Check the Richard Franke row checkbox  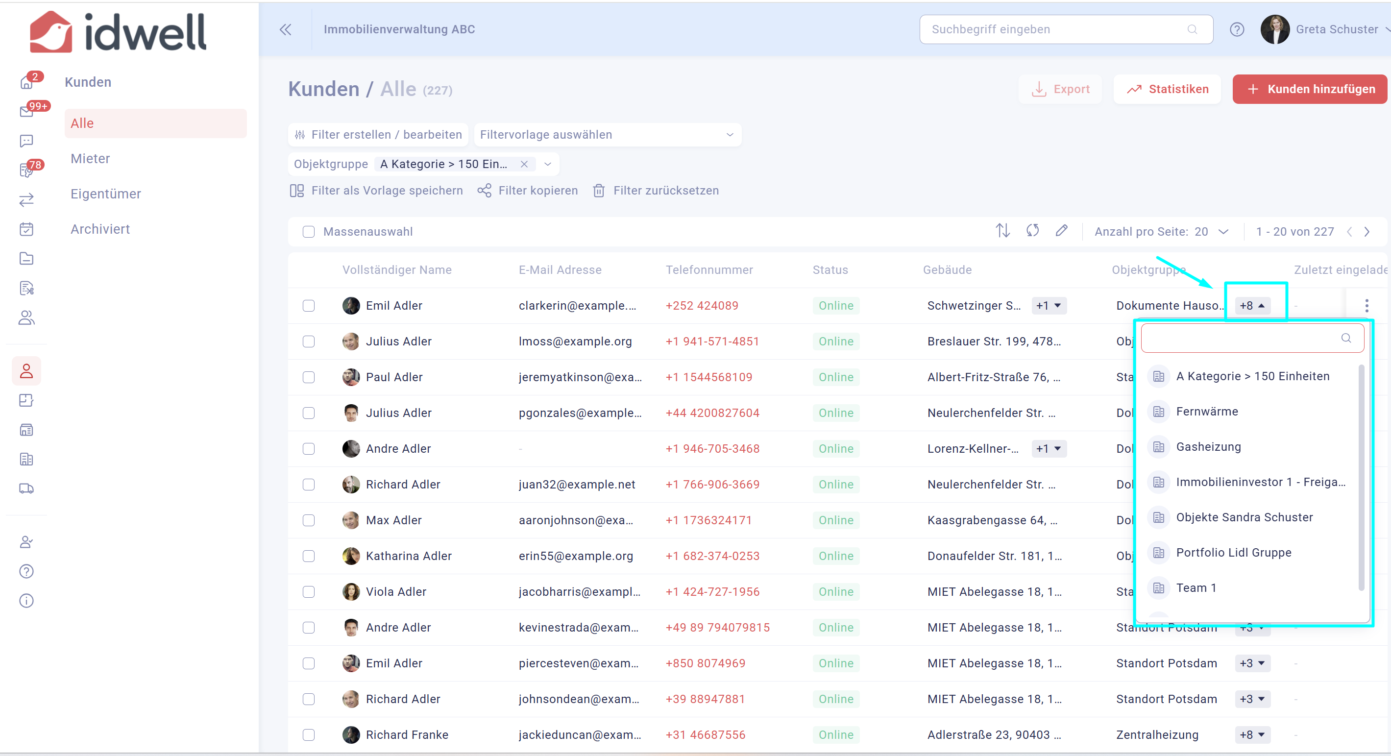(308, 735)
